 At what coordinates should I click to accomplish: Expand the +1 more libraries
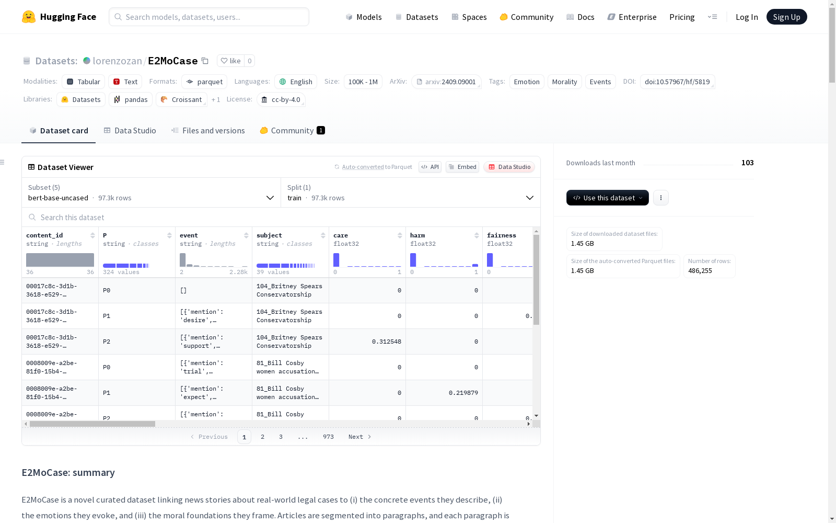point(216,99)
